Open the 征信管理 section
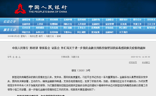 pos(109,24)
